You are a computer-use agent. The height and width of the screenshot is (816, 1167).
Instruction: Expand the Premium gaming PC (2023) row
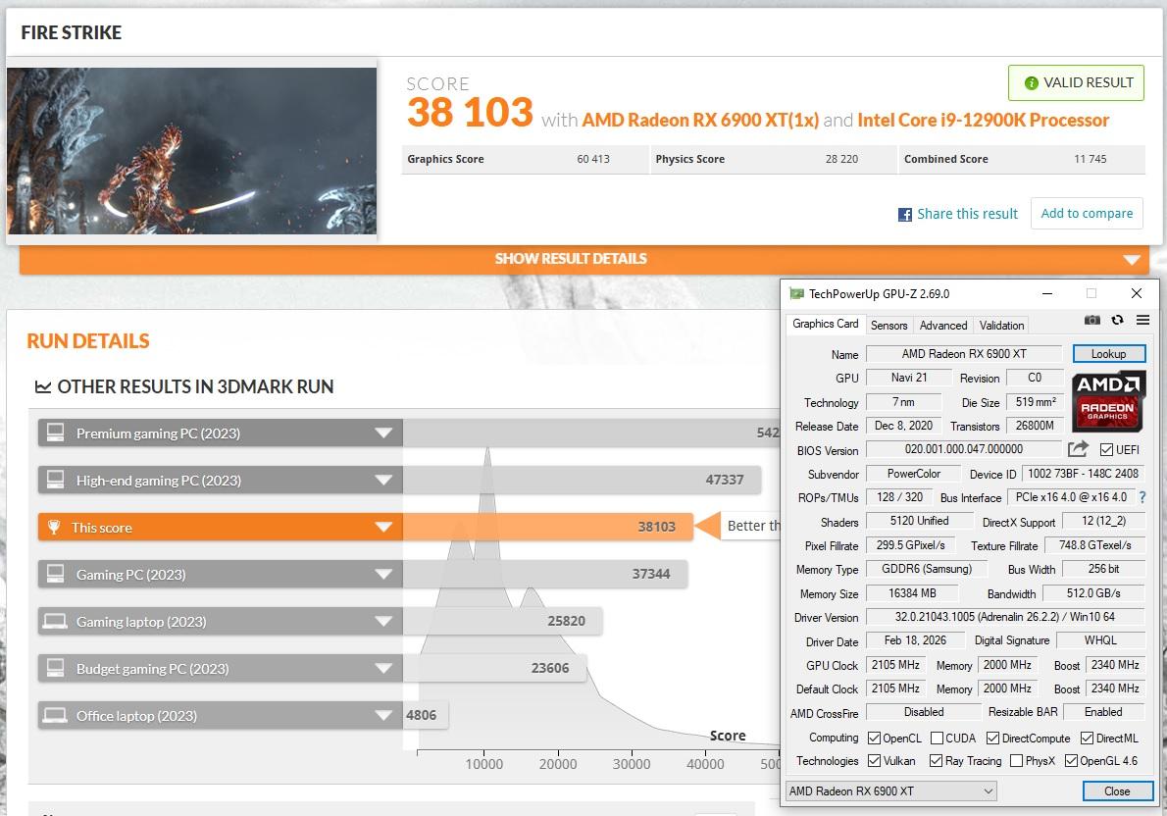coord(383,433)
